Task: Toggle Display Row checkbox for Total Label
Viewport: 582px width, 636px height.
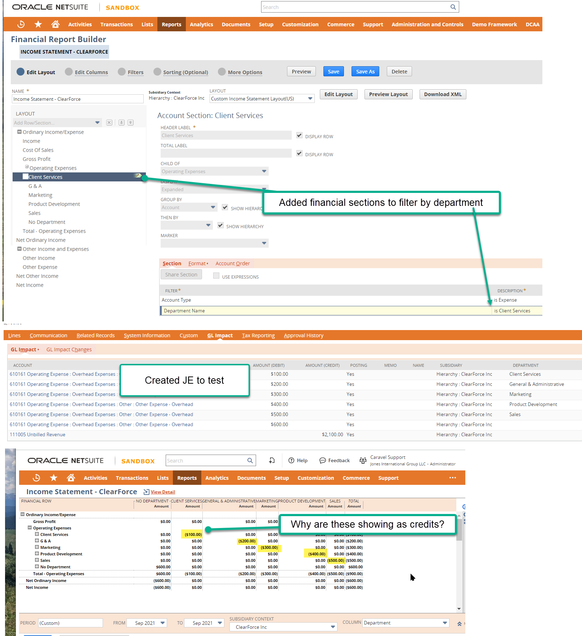Action: click(x=299, y=153)
